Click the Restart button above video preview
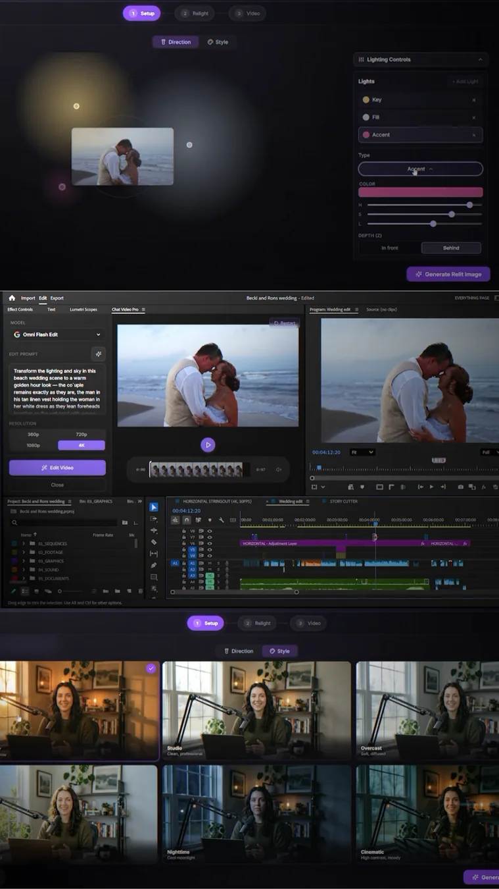 click(x=284, y=323)
